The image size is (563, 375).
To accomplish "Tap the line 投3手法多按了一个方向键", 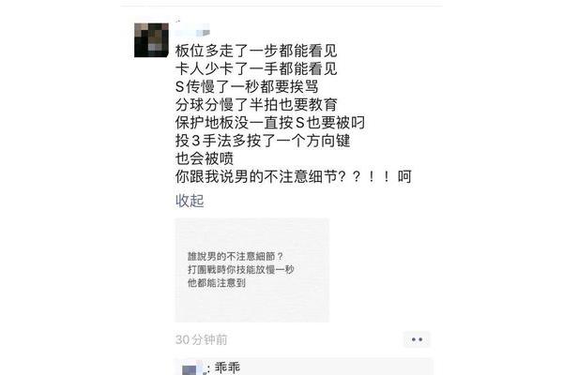I will [x=263, y=141].
